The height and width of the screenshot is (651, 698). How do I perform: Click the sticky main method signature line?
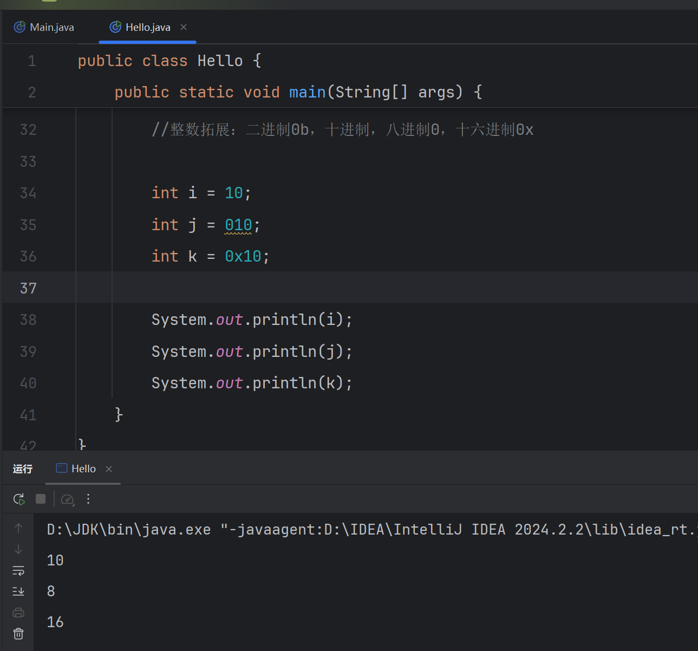[298, 92]
